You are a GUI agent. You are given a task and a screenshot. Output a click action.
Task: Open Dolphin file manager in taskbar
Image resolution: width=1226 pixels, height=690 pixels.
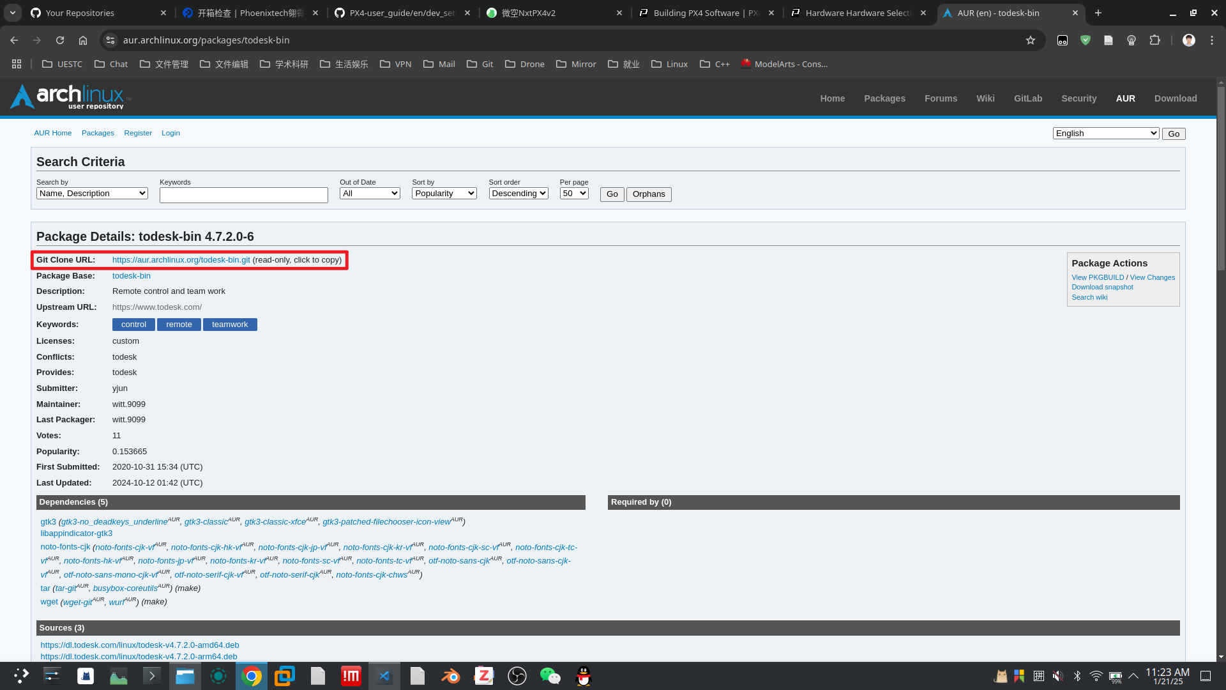tap(185, 676)
